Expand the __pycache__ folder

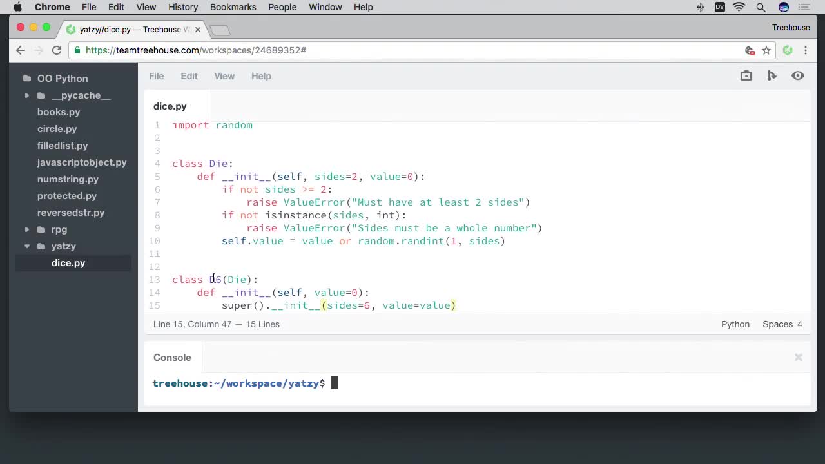tap(26, 95)
